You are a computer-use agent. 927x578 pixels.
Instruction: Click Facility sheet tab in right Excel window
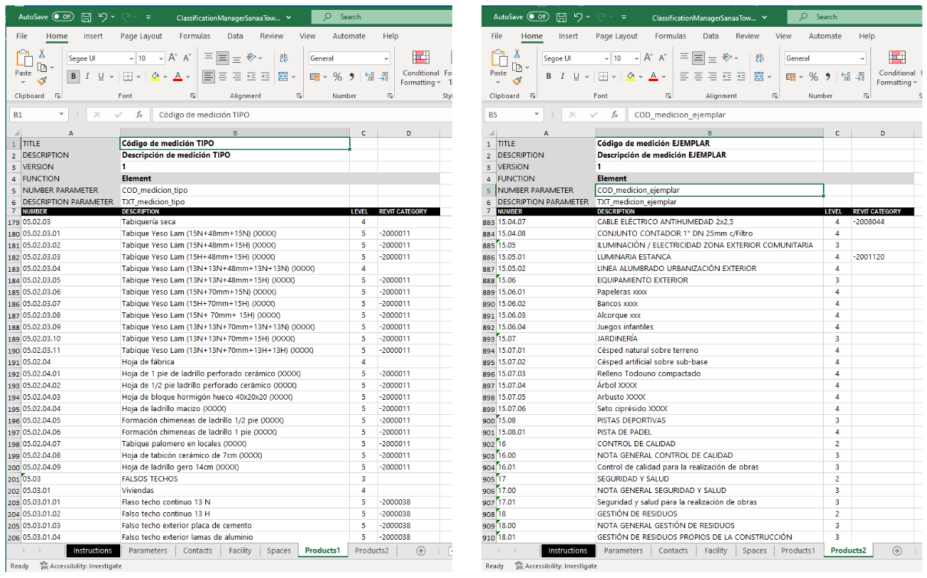point(716,550)
